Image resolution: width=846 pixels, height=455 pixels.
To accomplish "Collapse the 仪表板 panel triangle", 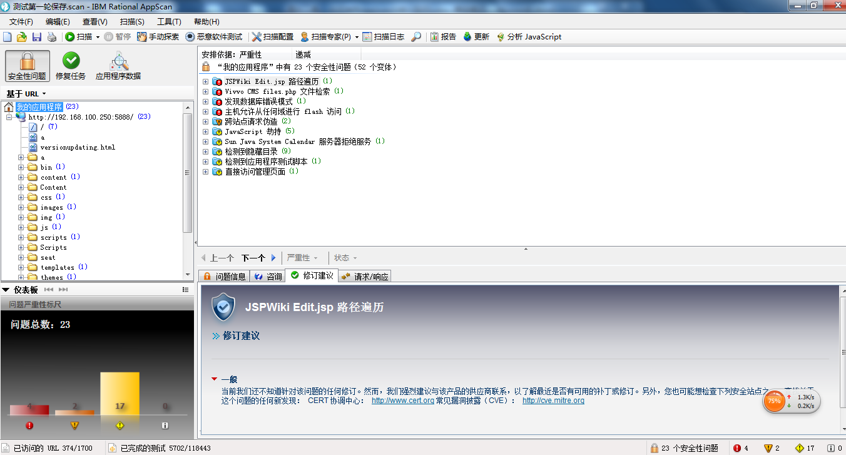I will [x=6, y=290].
